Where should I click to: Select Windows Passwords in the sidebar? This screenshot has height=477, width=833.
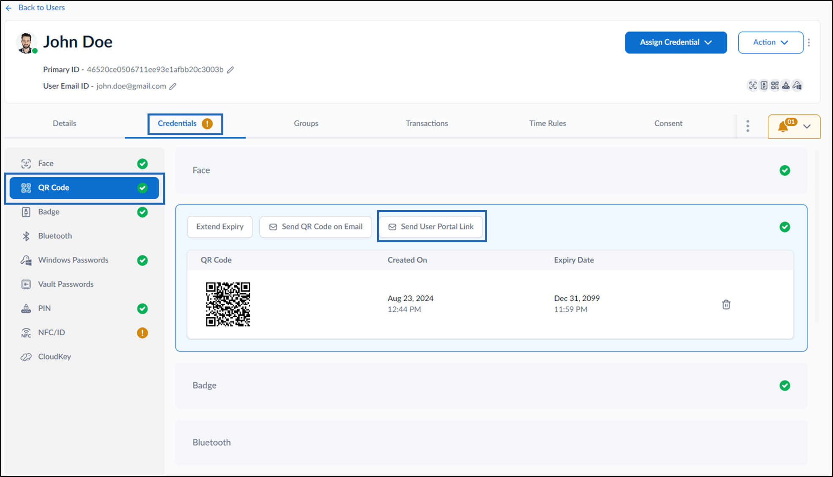coord(85,260)
